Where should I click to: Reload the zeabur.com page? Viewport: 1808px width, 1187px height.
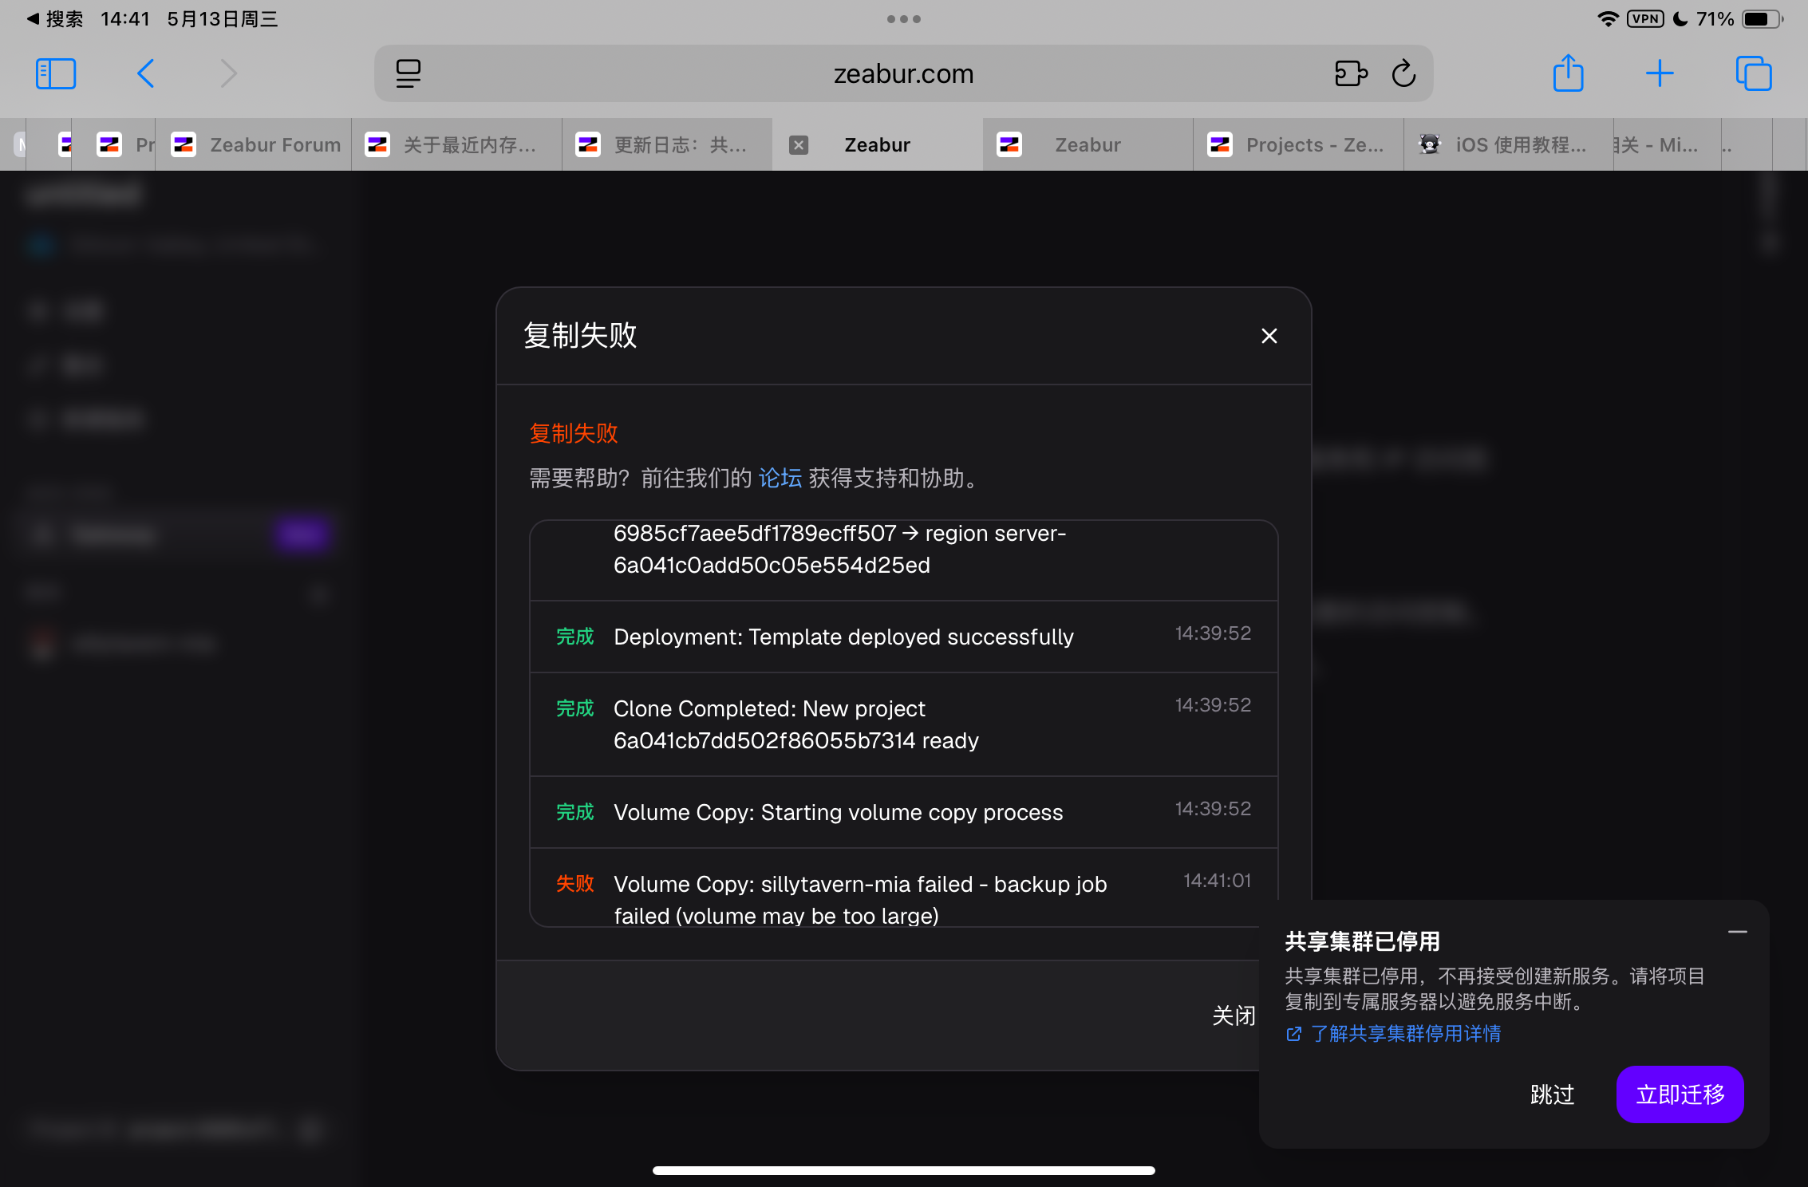point(1403,73)
